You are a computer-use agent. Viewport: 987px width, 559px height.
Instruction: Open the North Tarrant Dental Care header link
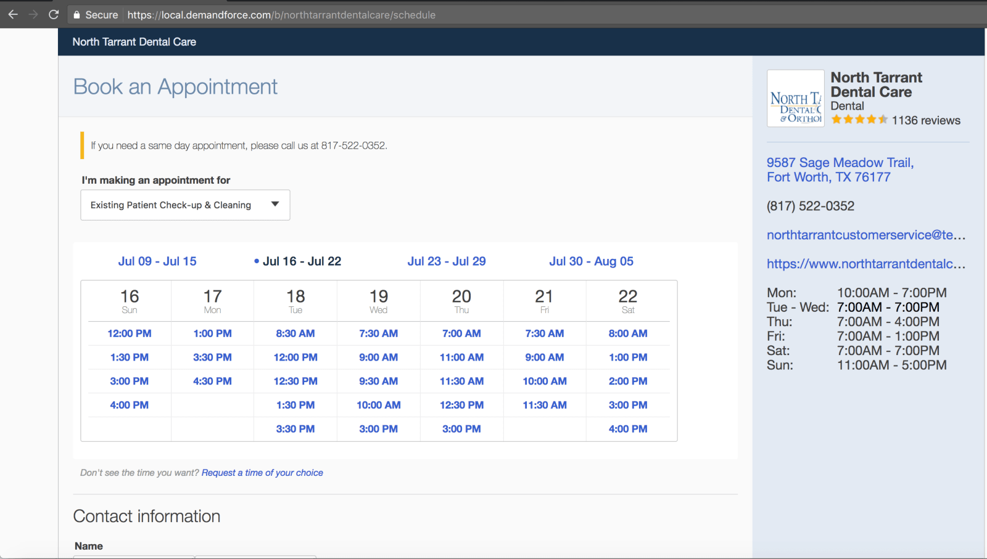click(134, 42)
